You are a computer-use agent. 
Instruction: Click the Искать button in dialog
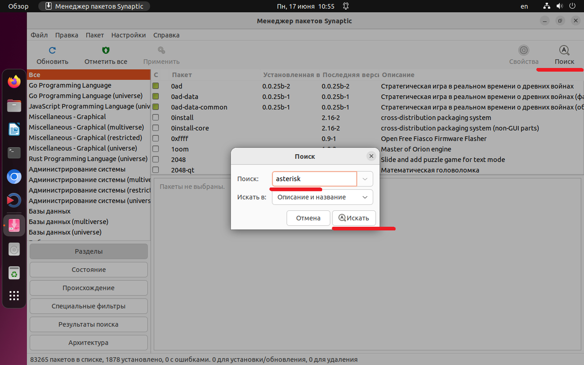tap(354, 218)
